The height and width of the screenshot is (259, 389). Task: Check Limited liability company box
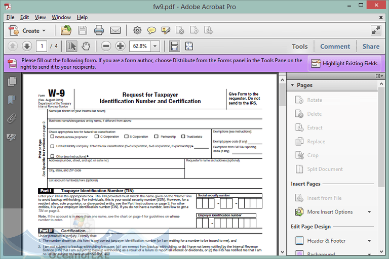pyautogui.click(x=52, y=146)
